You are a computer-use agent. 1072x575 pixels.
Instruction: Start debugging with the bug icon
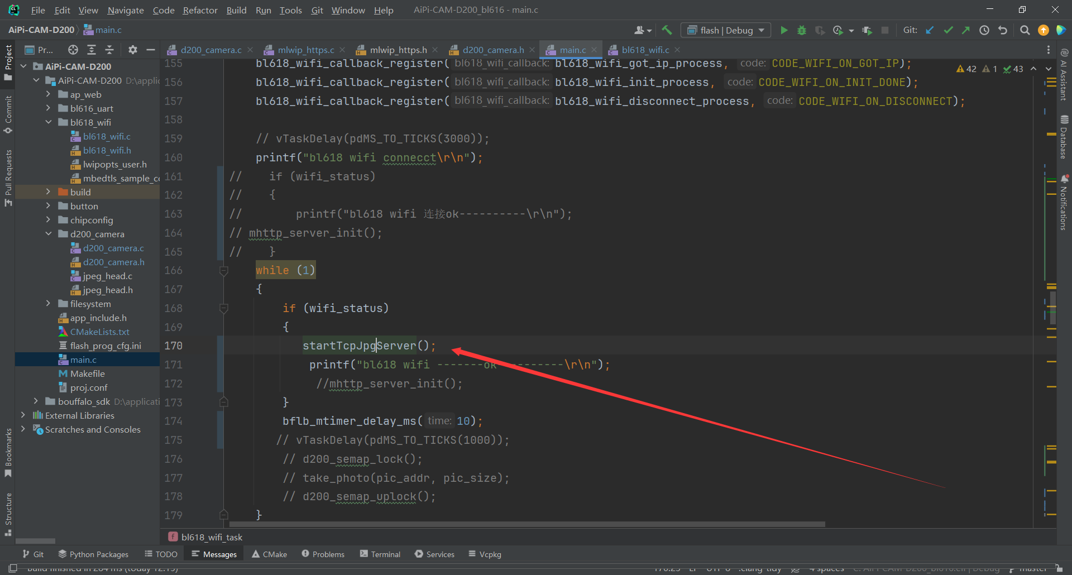pyautogui.click(x=802, y=30)
